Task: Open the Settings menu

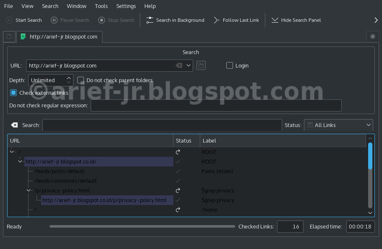Action: click(126, 6)
